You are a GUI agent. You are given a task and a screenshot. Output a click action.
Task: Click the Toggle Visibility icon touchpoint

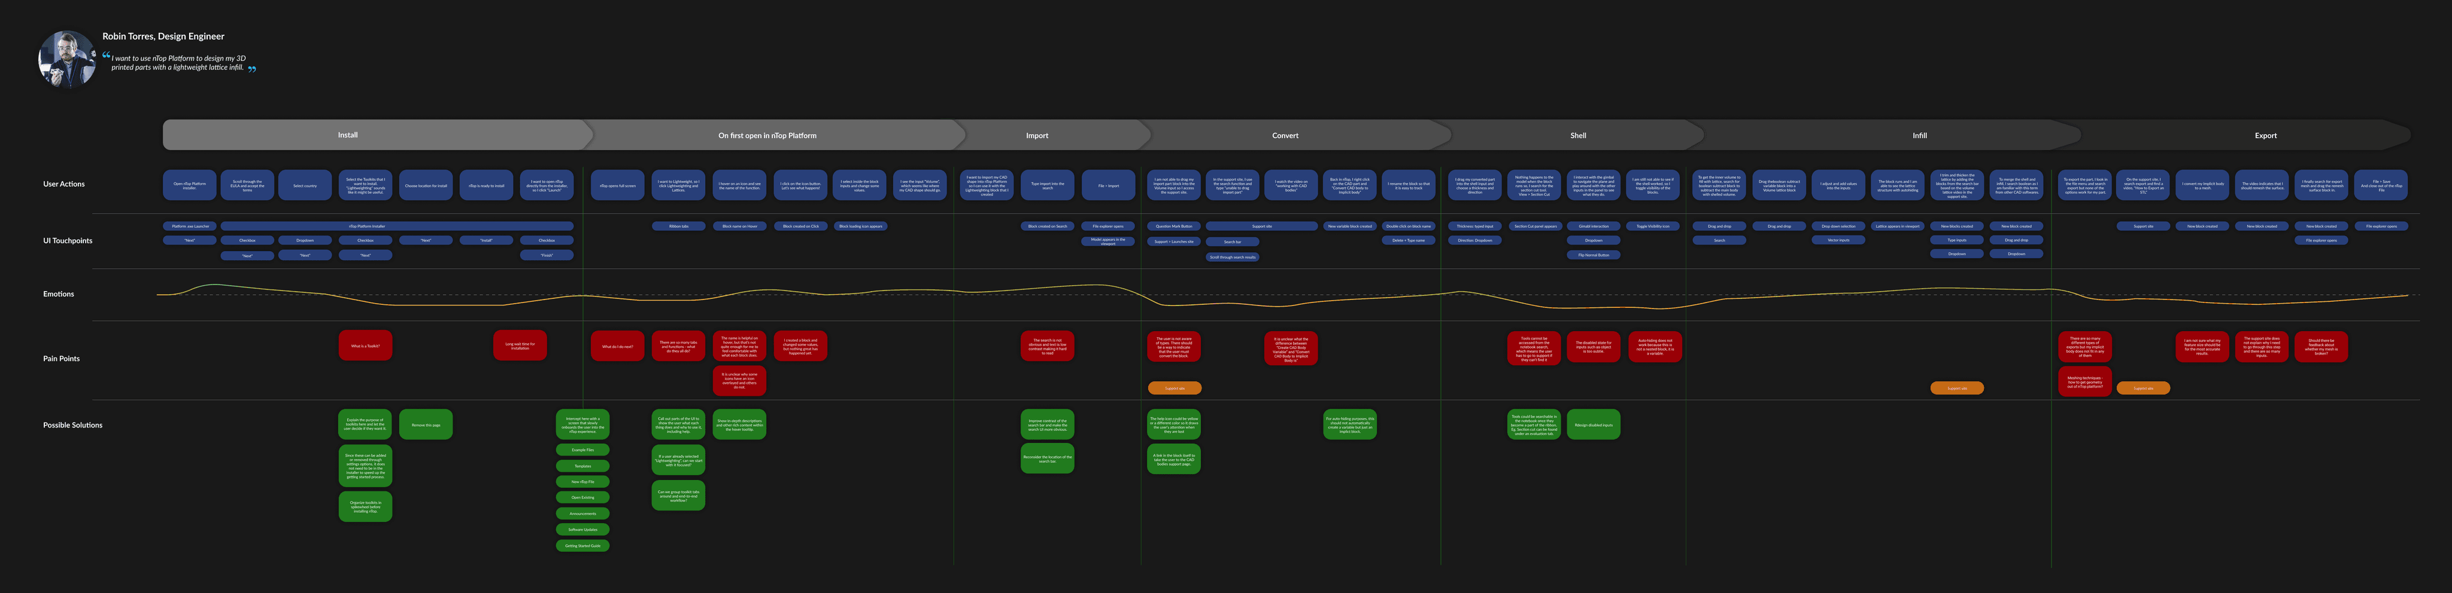pos(1652,226)
